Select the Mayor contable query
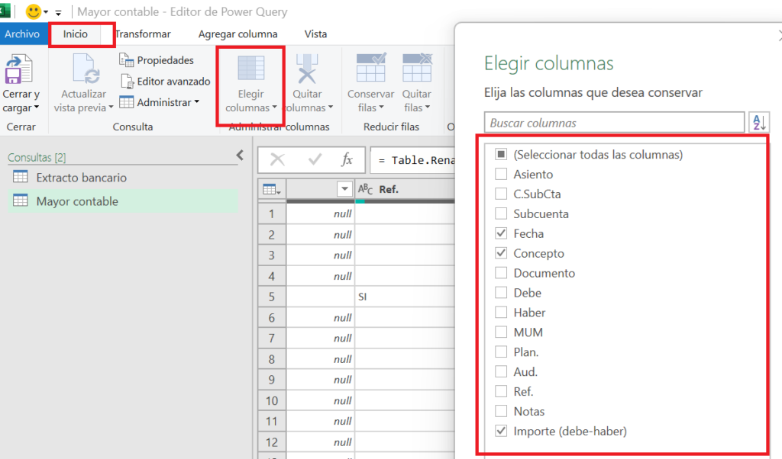Screen dimensions: 782x459 [x=123, y=201]
